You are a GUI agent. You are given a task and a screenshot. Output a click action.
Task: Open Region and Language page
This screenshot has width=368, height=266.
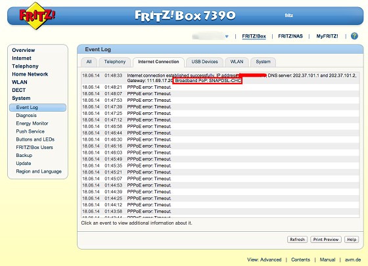point(39,171)
